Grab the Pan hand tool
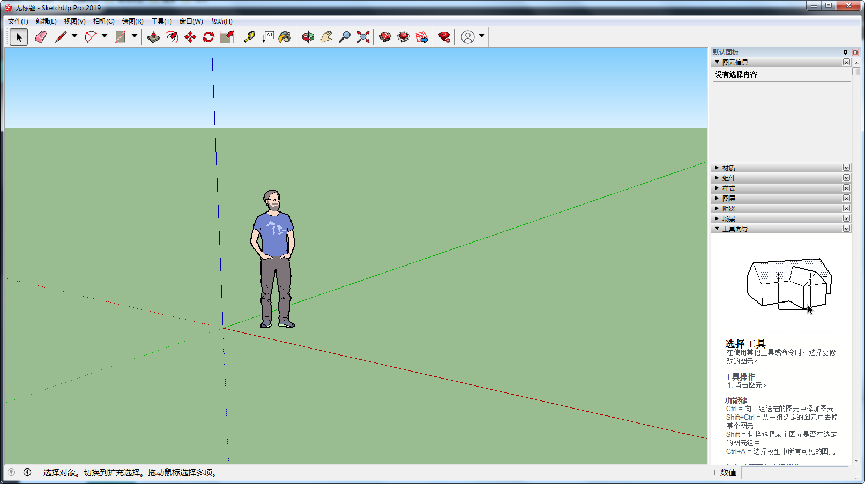865x484 pixels. [326, 36]
